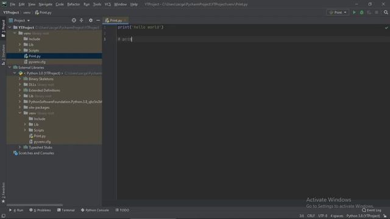Viewport: 390px width, 219px height.
Task: Open Search Everywhere magnifier icon
Action: [x=386, y=12]
